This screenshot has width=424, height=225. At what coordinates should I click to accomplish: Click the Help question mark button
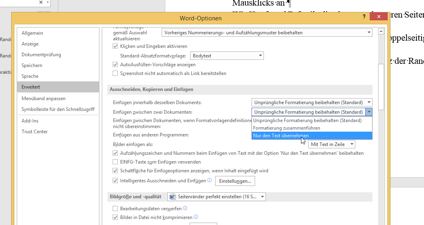pos(364,16)
